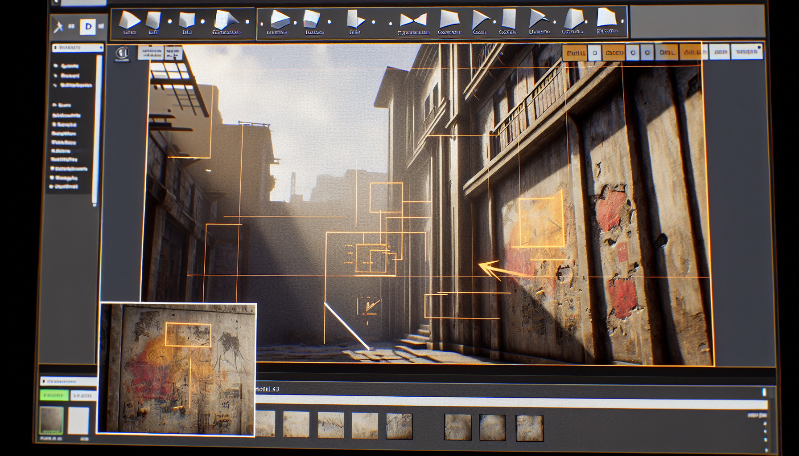Click the star-shaped tool icon at top left
This screenshot has height=456, width=799.
[x=58, y=27]
